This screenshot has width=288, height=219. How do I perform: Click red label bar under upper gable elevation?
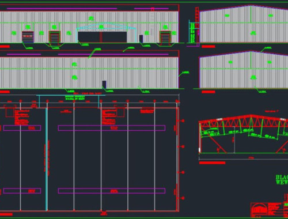(209, 47)
